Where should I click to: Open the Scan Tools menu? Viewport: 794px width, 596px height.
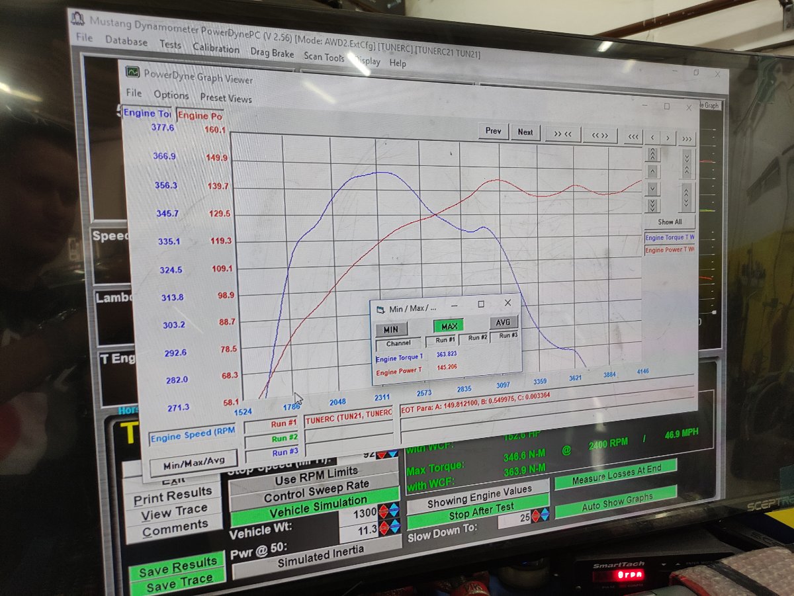click(324, 58)
